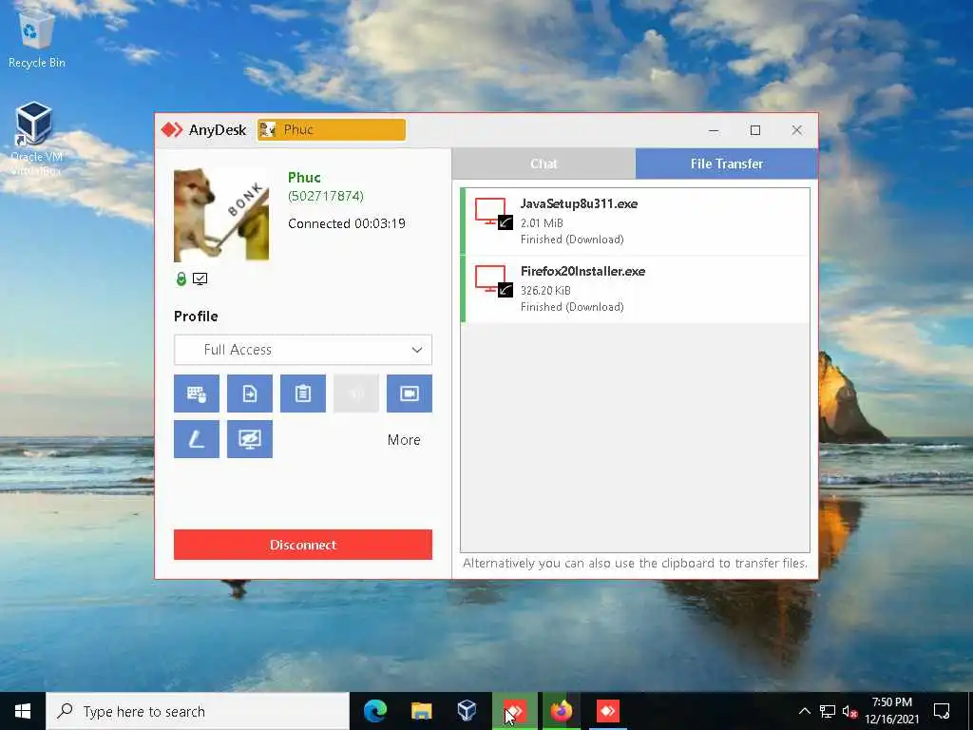
Task: Minimize the AnyDesk window
Action: click(x=714, y=129)
